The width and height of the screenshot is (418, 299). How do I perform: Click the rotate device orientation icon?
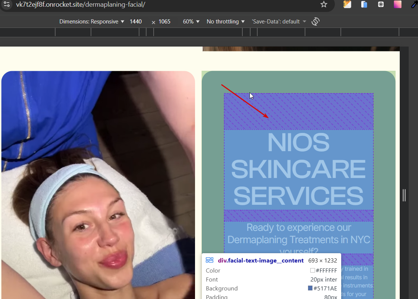[x=315, y=22]
